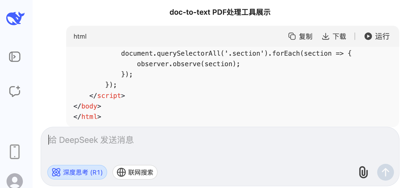Click the closing script tag in the code

pyautogui.click(x=107, y=96)
